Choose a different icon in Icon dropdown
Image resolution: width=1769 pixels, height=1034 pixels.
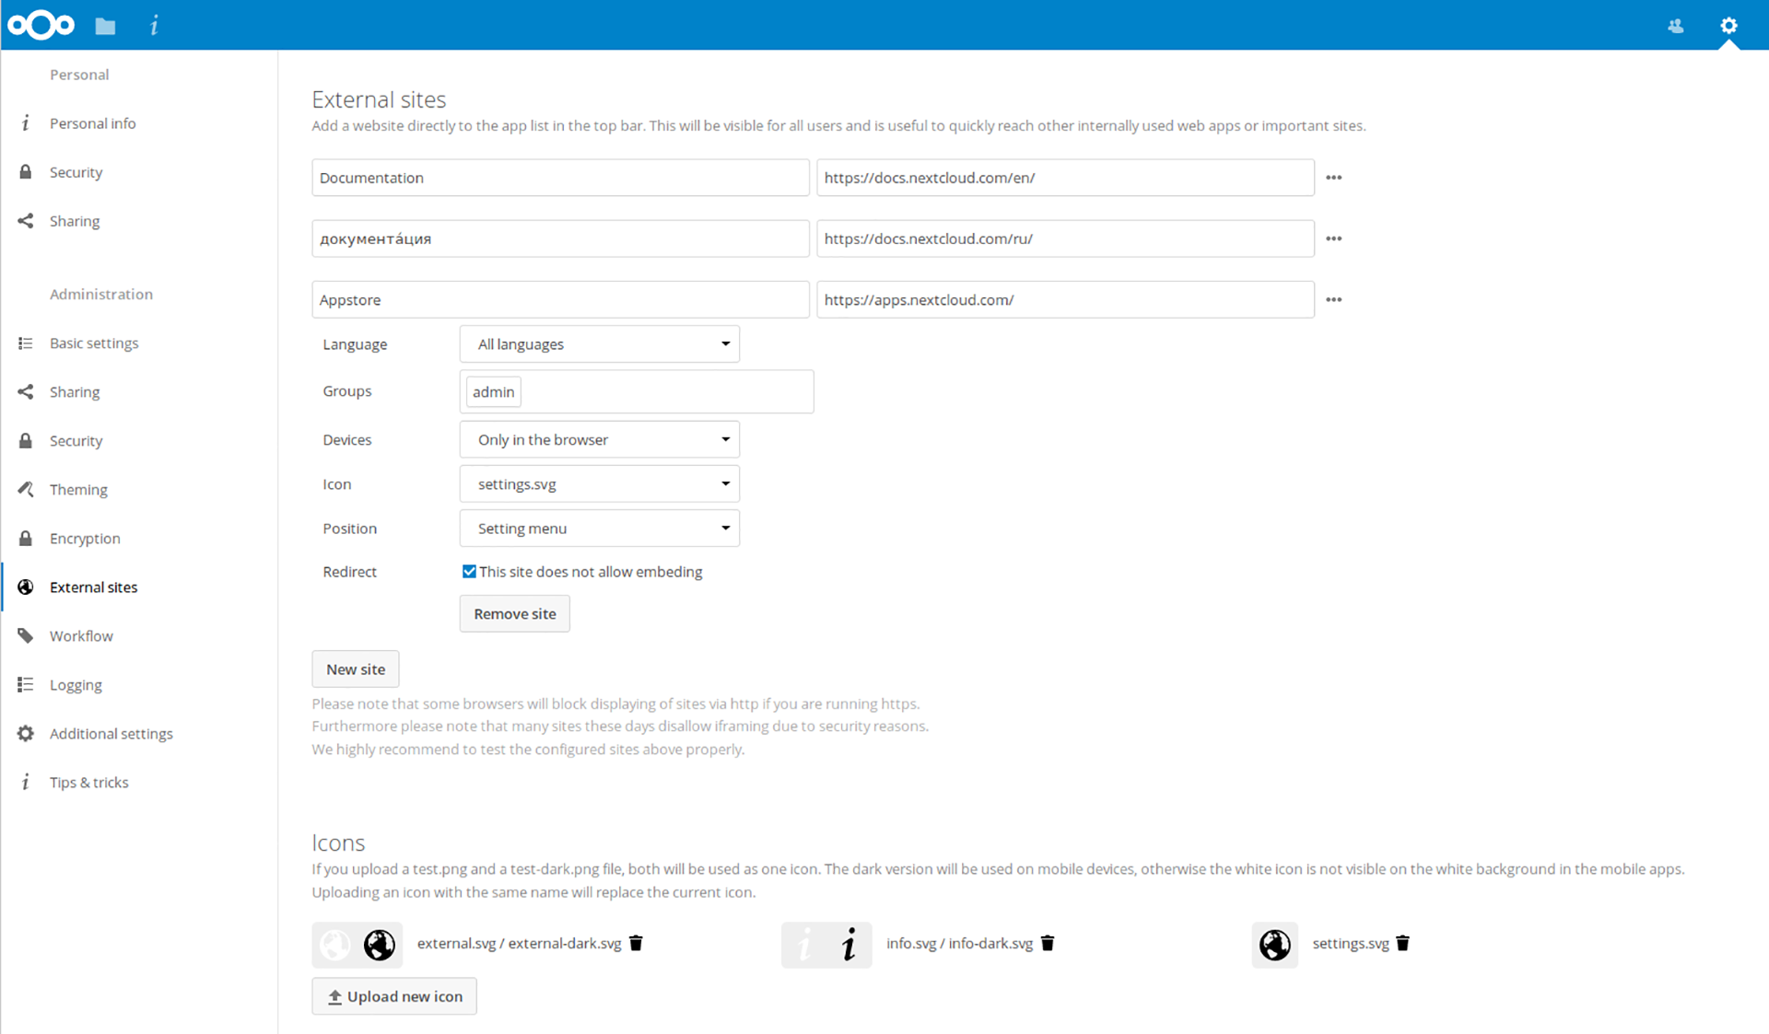coord(599,484)
